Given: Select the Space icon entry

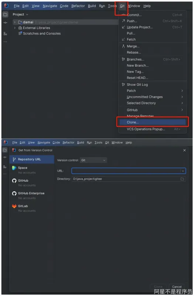Looking at the screenshot, I should coord(14,168).
